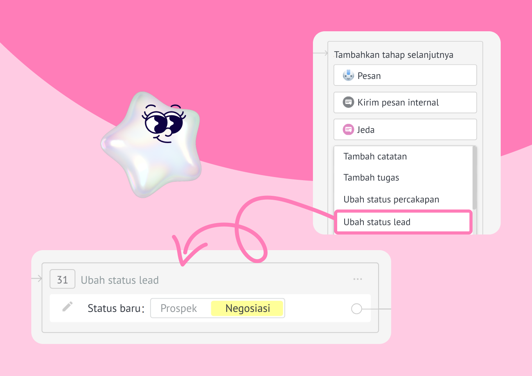Open the Status baru dropdown at Prospek

coord(179,308)
